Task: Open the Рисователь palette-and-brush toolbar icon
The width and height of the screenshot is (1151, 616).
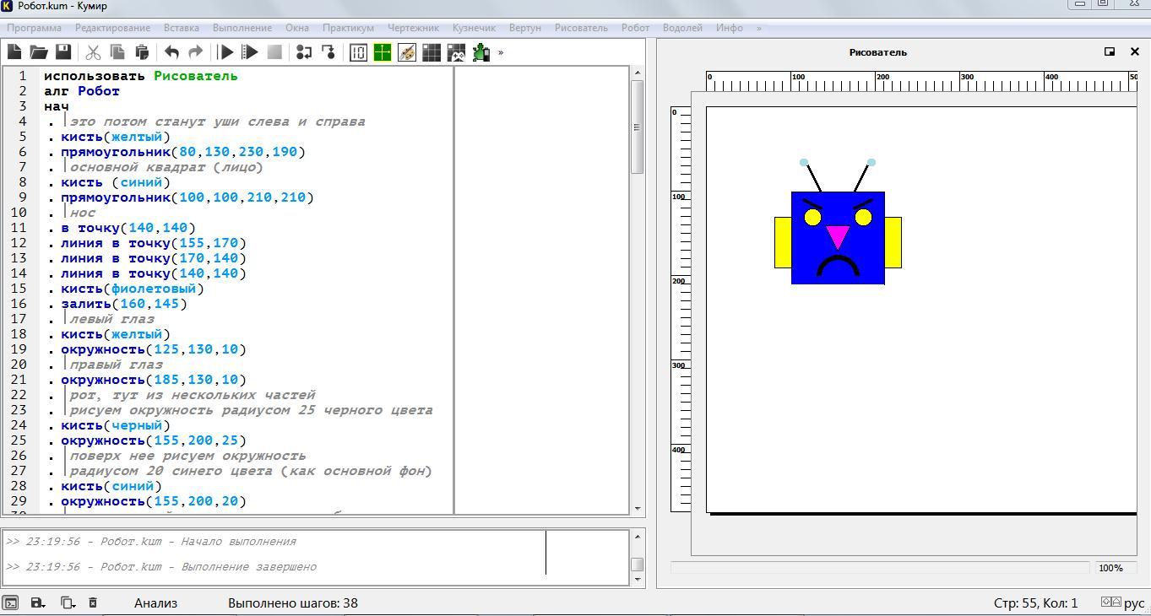Action: pos(407,52)
